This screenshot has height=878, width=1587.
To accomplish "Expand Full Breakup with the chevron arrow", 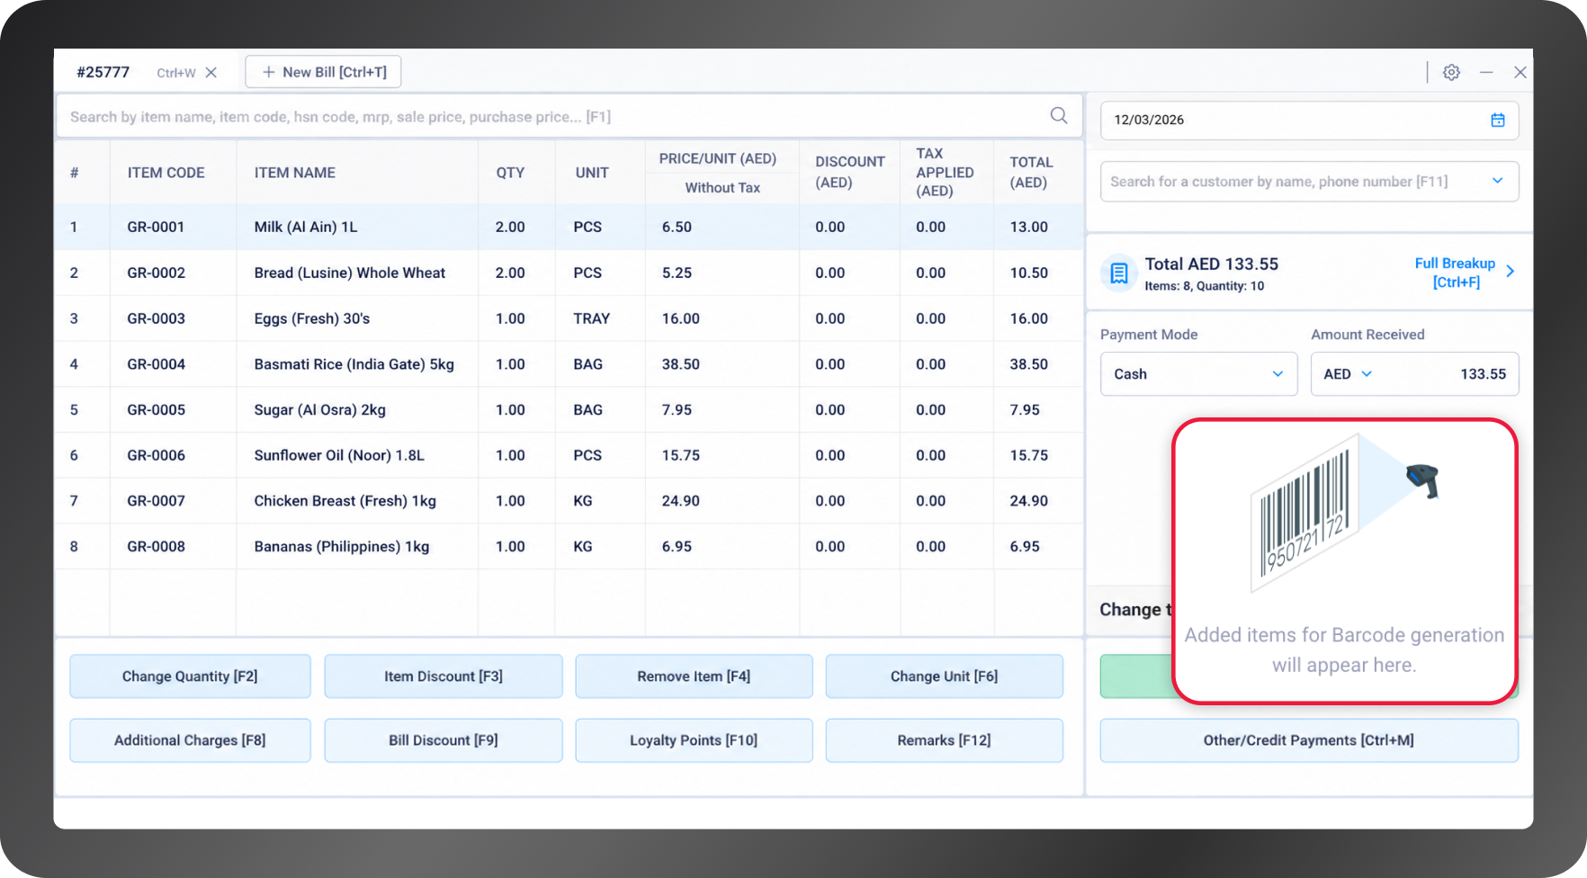I will coord(1511,271).
